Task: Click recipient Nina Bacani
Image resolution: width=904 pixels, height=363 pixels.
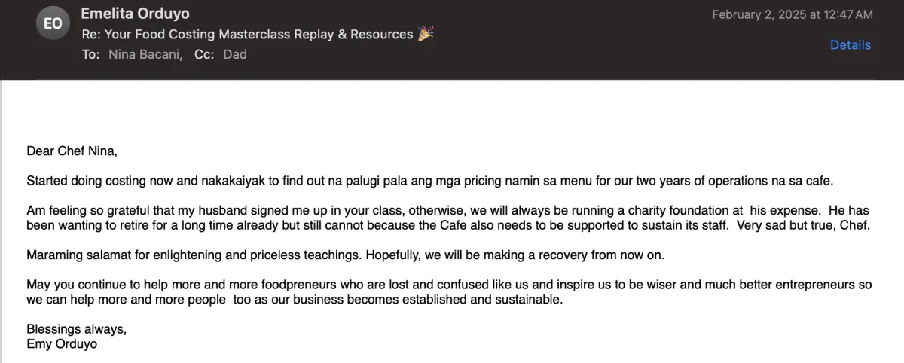Action: tap(145, 54)
